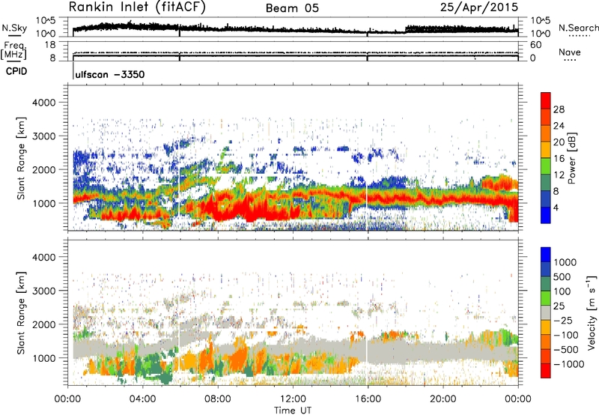
Task: Click the '4' value on Power colorbar
Action: point(556,207)
